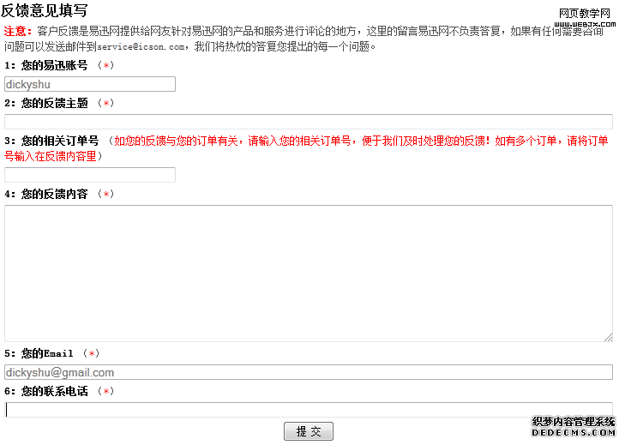Click the 联系电话 phone number input field

309,409
